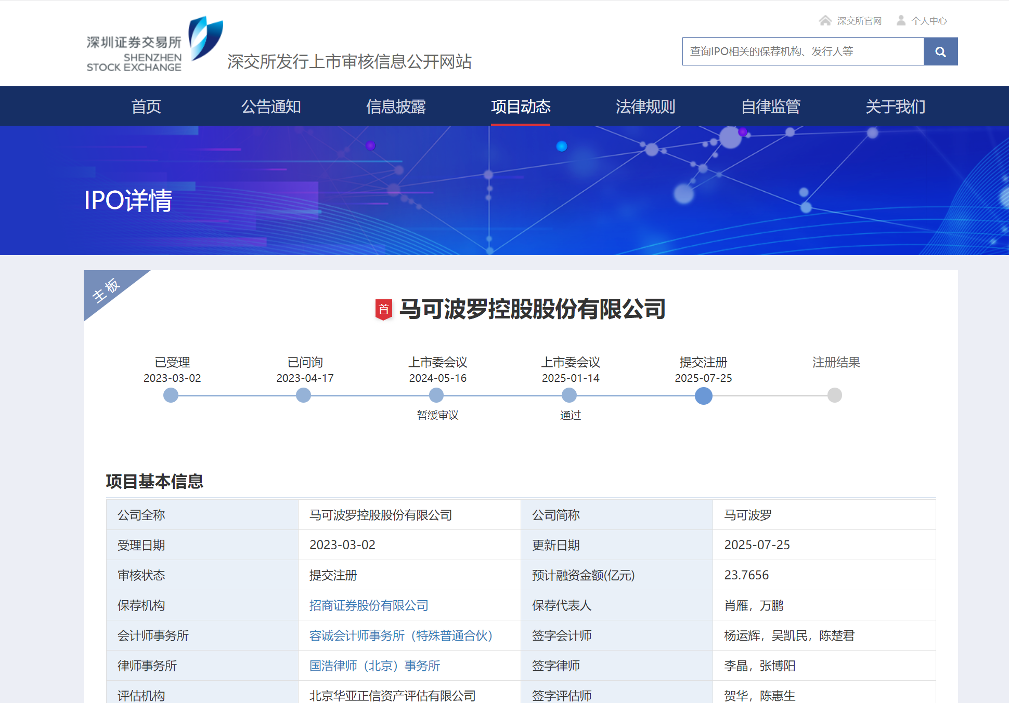
Task: Open the 自律监管 menu
Action: [x=770, y=106]
